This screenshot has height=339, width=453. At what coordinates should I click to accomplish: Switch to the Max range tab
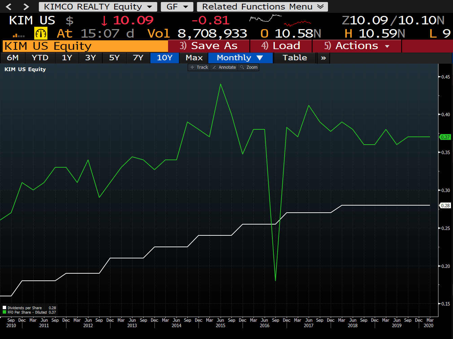pyautogui.click(x=194, y=58)
